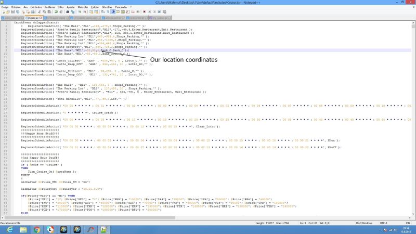Image resolution: width=416 pixels, height=234 pixels.
Task: Click the Ln/Col position status field
Action: click(315, 223)
